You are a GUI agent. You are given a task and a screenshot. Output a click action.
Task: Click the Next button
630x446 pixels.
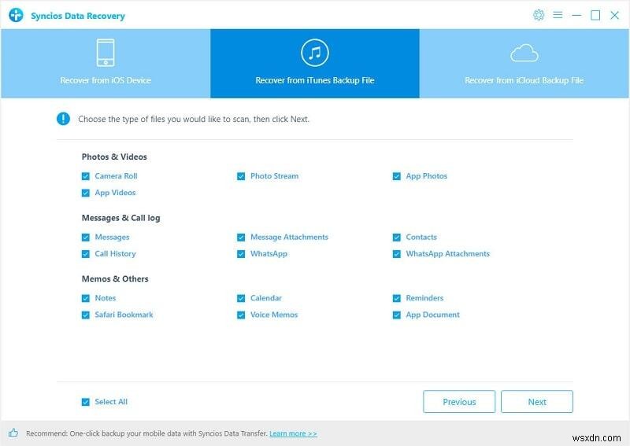(537, 401)
